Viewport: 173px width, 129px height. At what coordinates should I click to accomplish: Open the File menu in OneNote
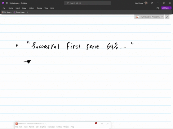(x=4, y=8)
